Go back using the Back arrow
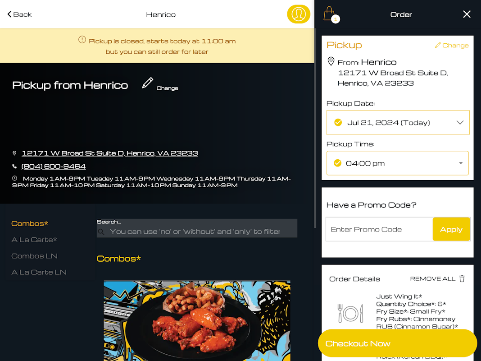 19,14
